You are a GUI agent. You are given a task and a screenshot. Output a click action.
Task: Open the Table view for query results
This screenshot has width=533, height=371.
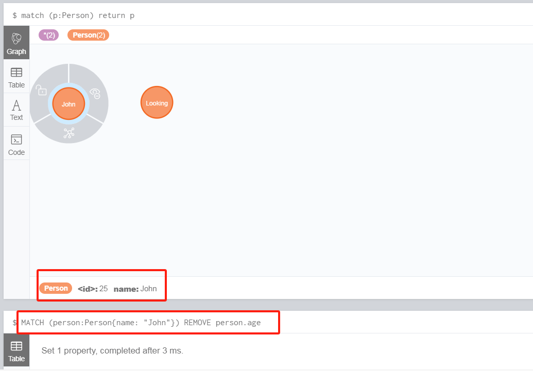tap(16, 77)
